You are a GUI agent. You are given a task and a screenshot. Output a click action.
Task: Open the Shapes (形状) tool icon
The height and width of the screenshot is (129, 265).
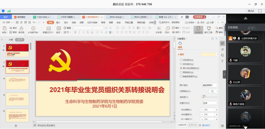point(167,28)
